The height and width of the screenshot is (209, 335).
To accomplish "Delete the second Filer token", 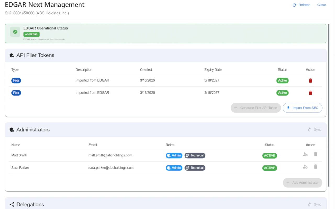I will click(x=310, y=93).
